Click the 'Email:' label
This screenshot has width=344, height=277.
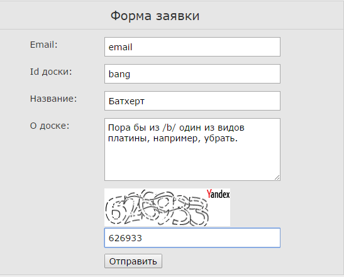tap(43, 45)
